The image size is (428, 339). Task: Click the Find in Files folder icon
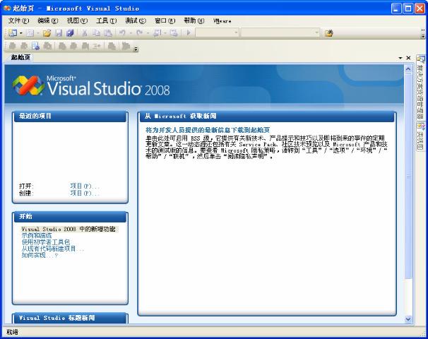coord(328,33)
